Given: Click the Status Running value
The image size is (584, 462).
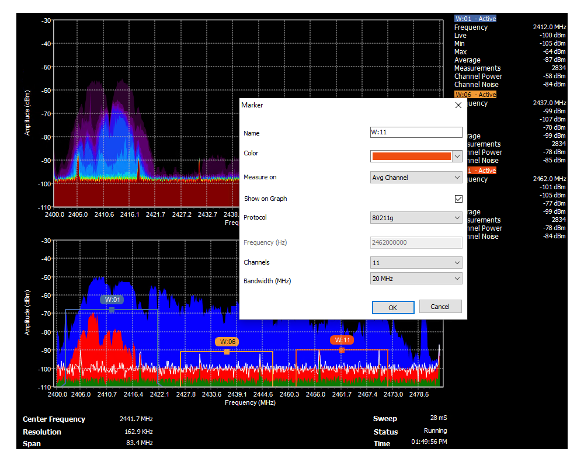Looking at the screenshot, I should point(436,430).
